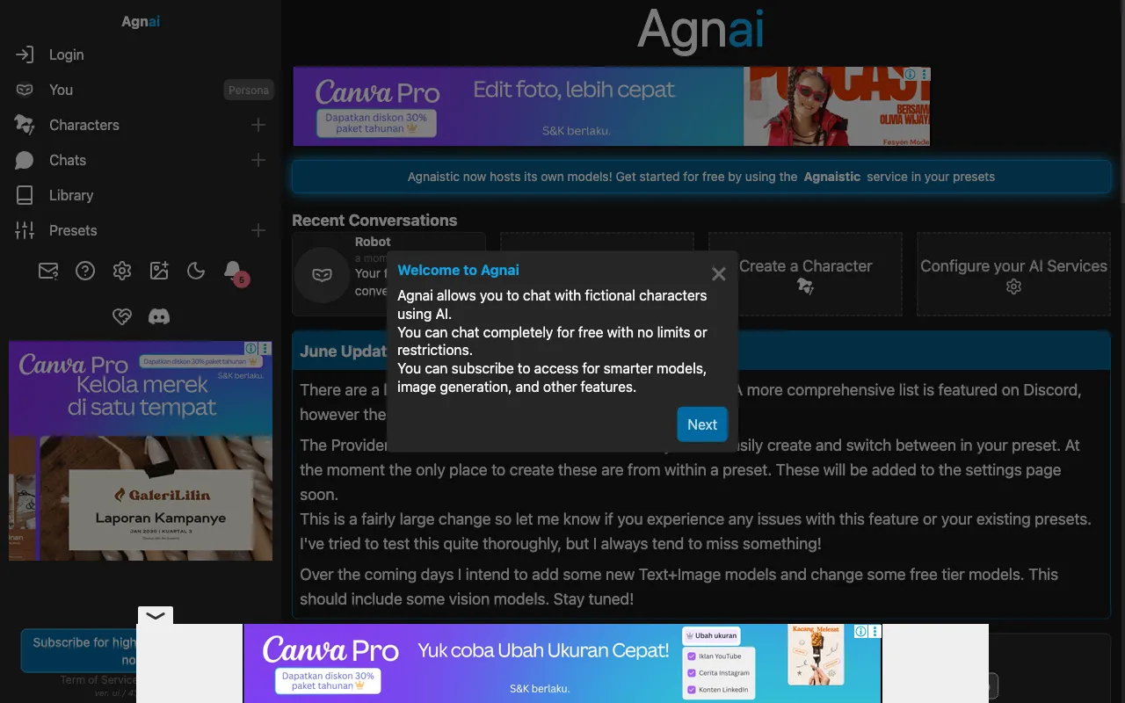Open the Term of Service link

(x=98, y=680)
